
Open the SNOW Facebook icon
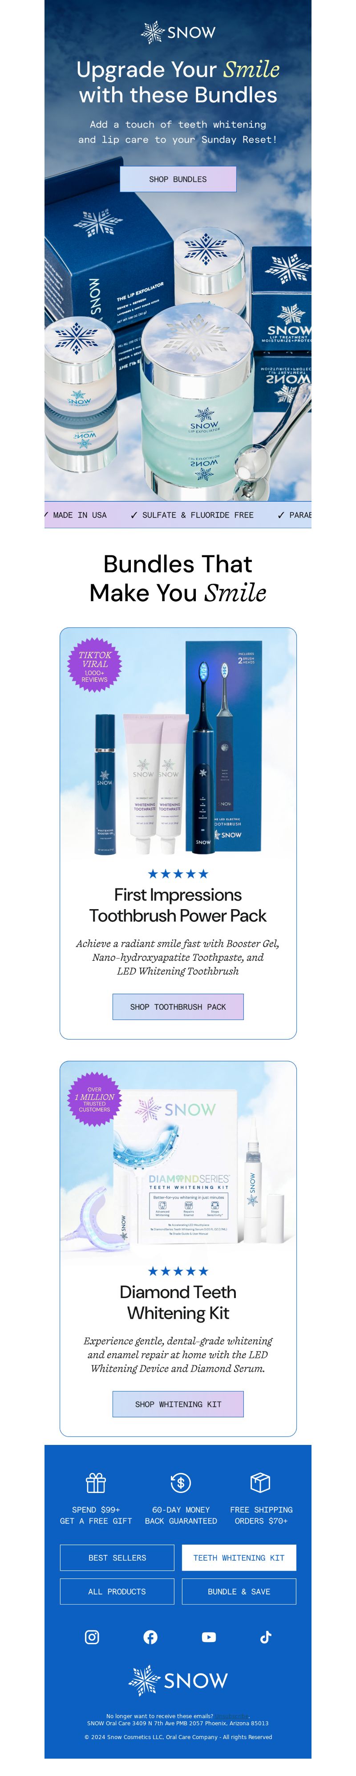click(x=150, y=1637)
